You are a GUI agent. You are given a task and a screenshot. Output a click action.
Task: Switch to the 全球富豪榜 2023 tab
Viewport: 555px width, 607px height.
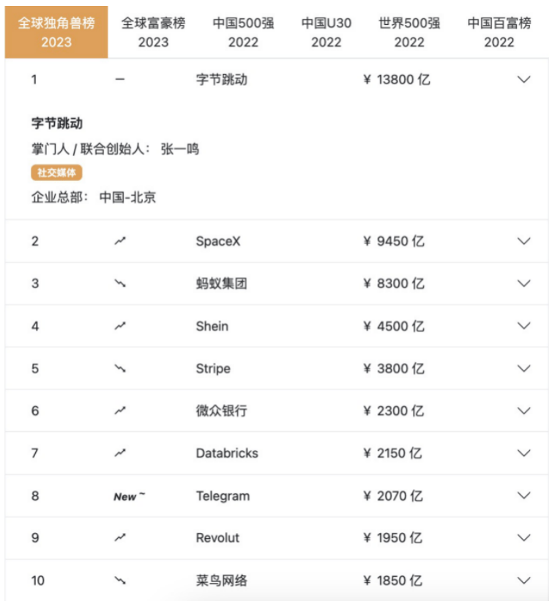[x=153, y=32]
